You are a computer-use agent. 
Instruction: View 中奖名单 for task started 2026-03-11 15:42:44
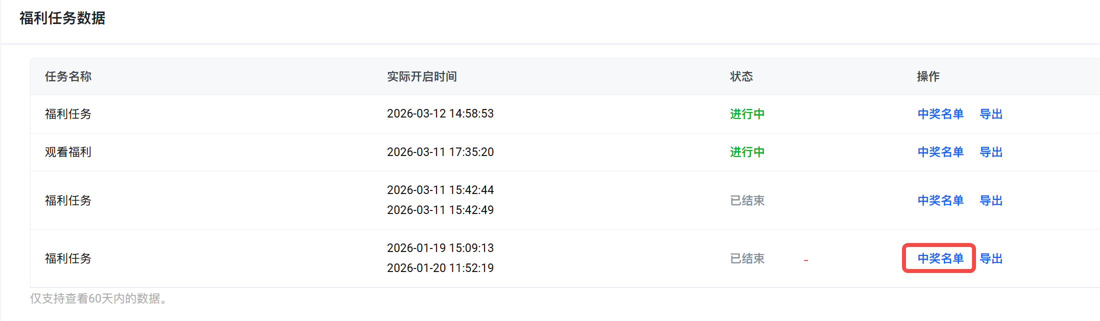[940, 200]
